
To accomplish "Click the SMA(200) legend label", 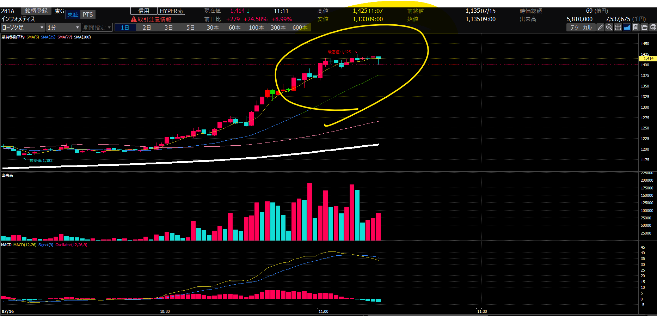I will click(x=82, y=37).
